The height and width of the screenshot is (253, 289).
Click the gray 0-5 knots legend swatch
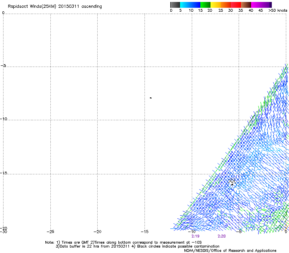[175, 5]
